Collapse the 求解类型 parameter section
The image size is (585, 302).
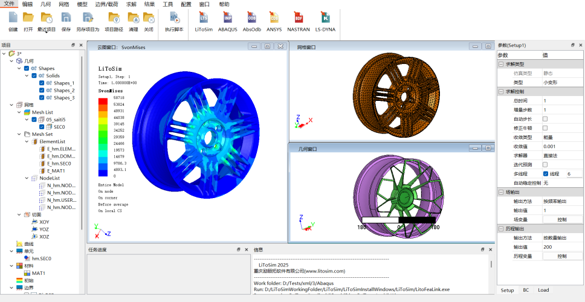point(501,64)
